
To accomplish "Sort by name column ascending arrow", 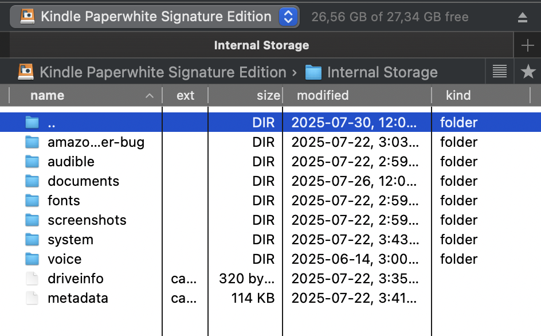I will pos(150,96).
